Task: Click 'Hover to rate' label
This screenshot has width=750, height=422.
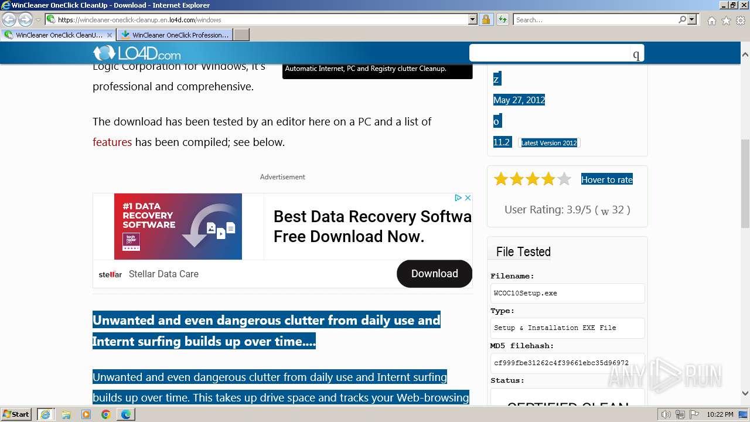Action: [607, 179]
